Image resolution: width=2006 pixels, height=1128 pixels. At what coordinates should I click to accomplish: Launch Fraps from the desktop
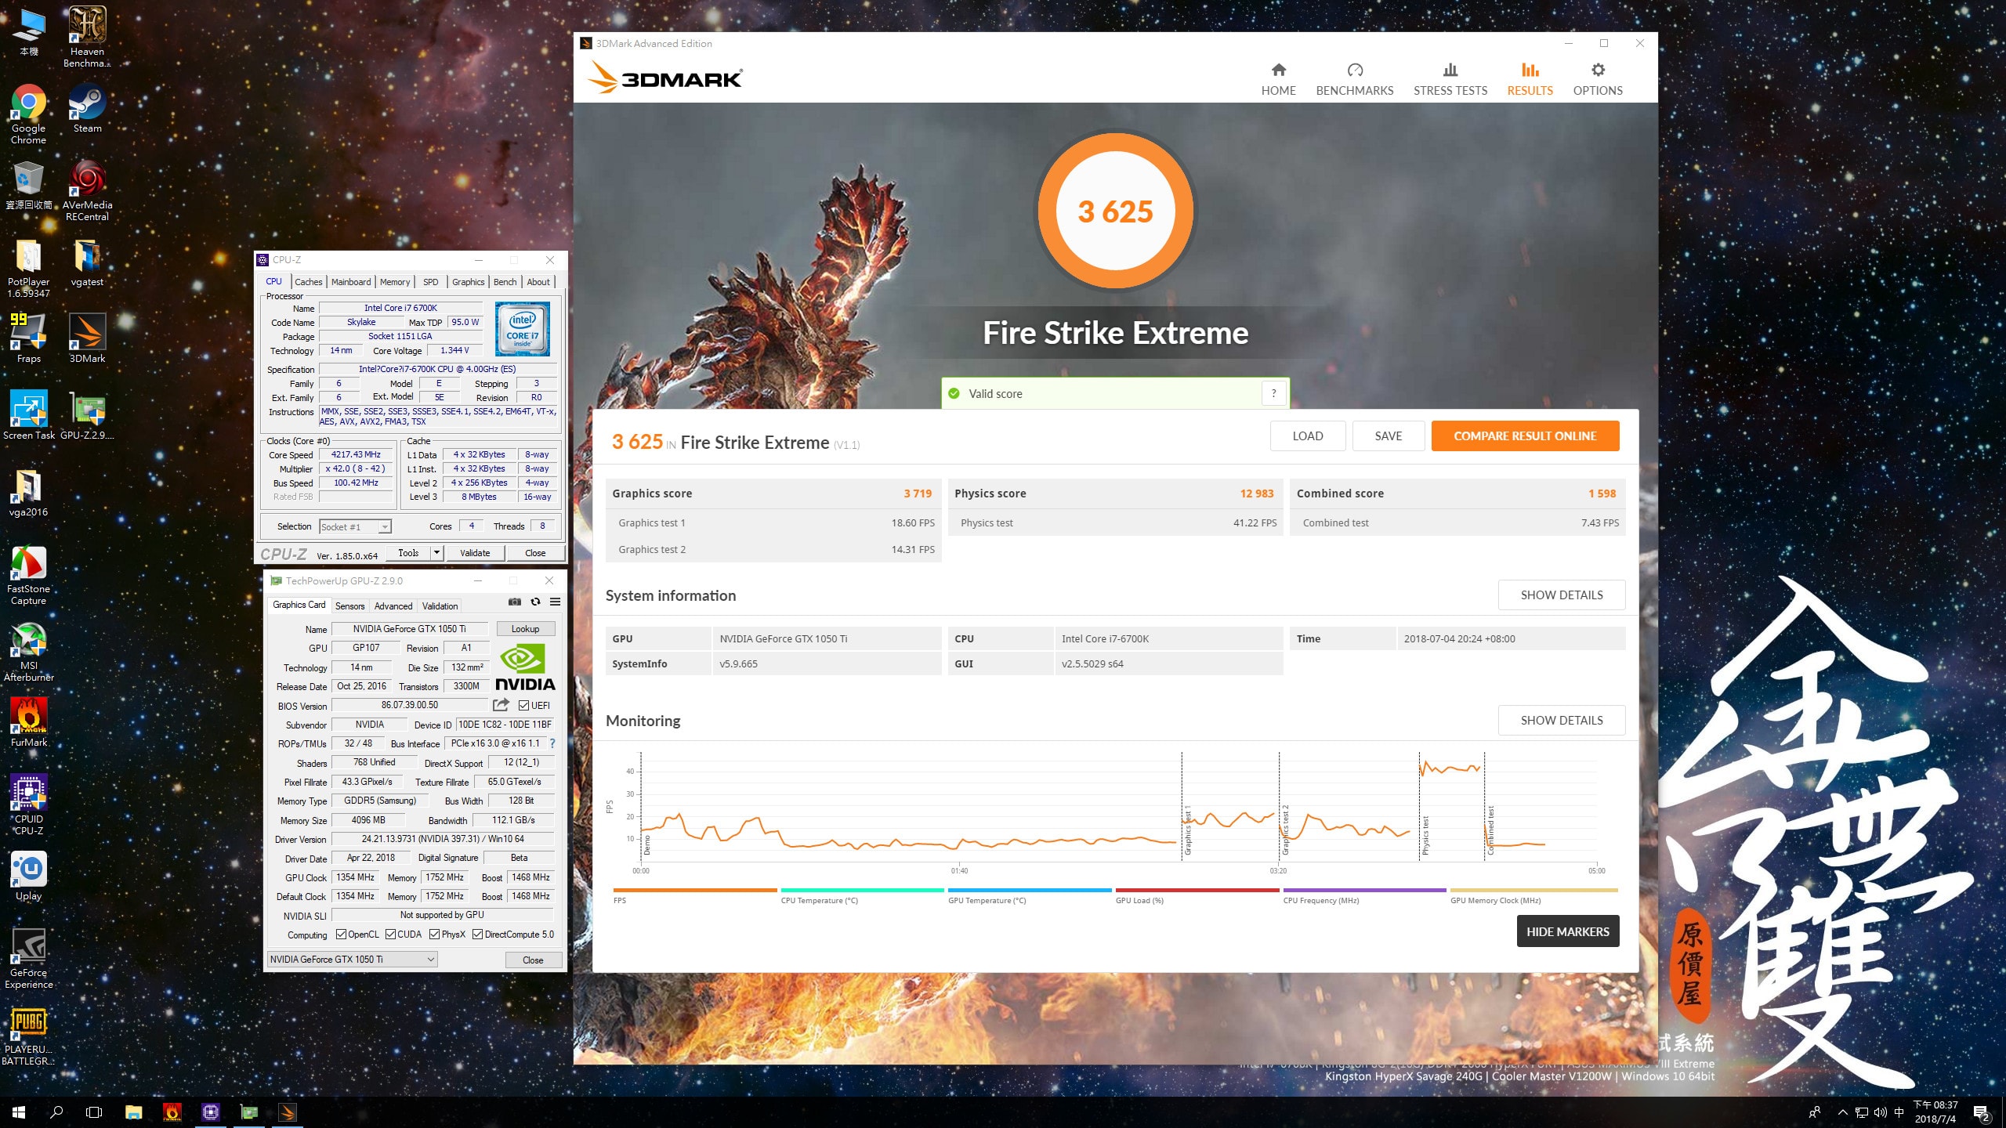[28, 338]
